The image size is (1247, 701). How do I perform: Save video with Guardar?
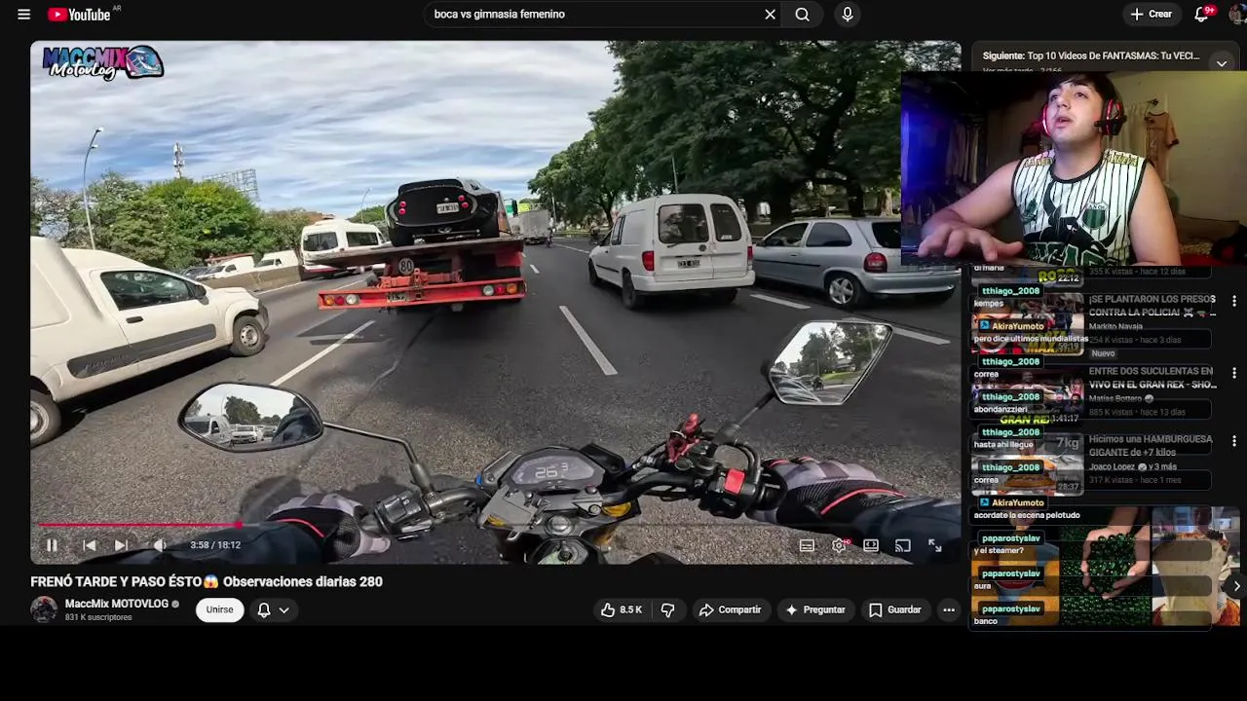pos(894,609)
